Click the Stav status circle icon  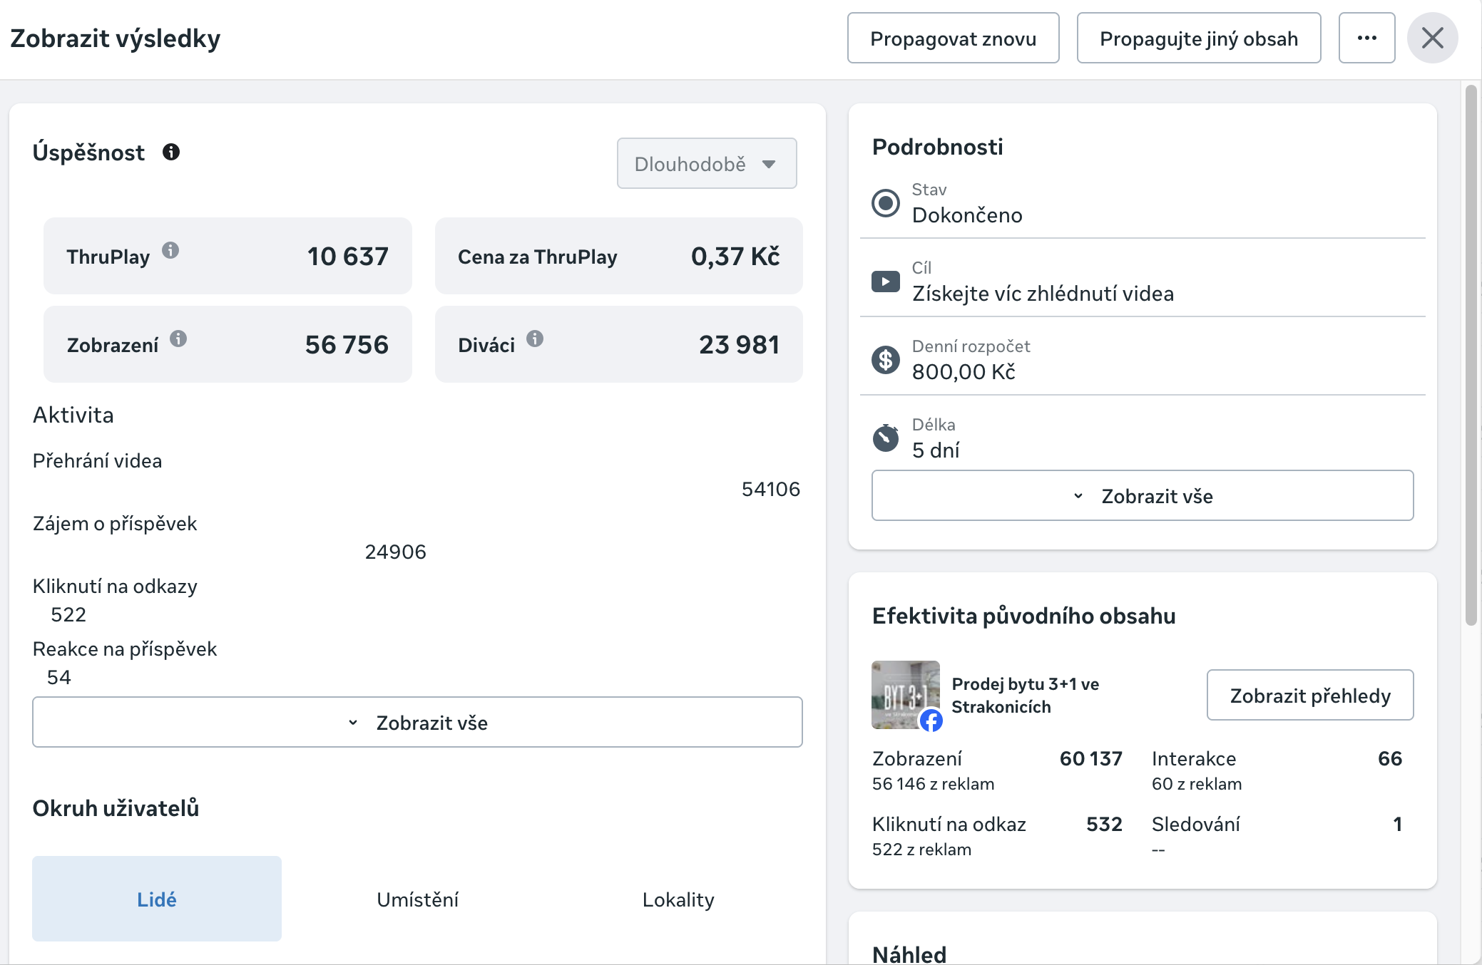click(886, 203)
